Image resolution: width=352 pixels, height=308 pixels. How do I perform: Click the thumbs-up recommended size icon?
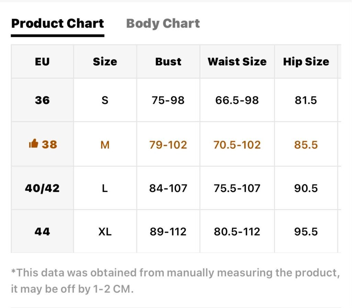(x=33, y=144)
